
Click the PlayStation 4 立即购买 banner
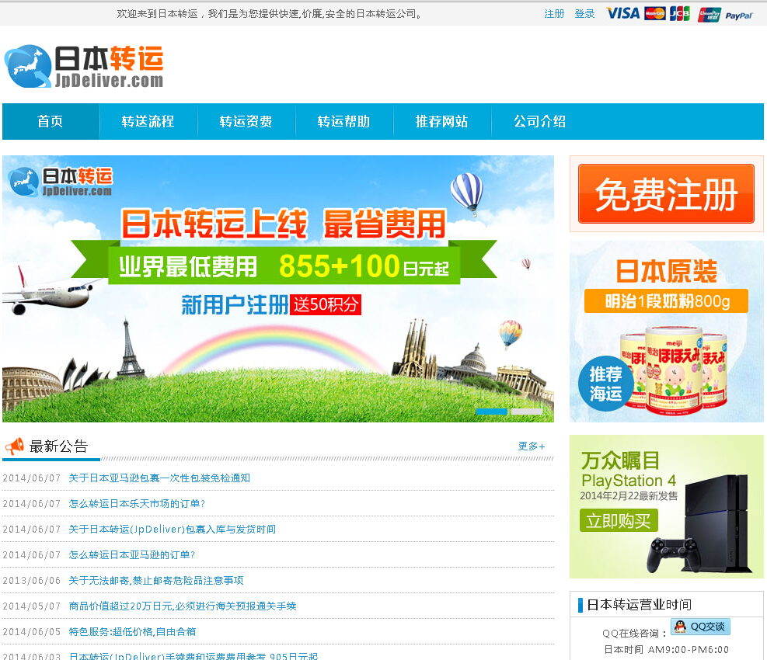(x=666, y=506)
